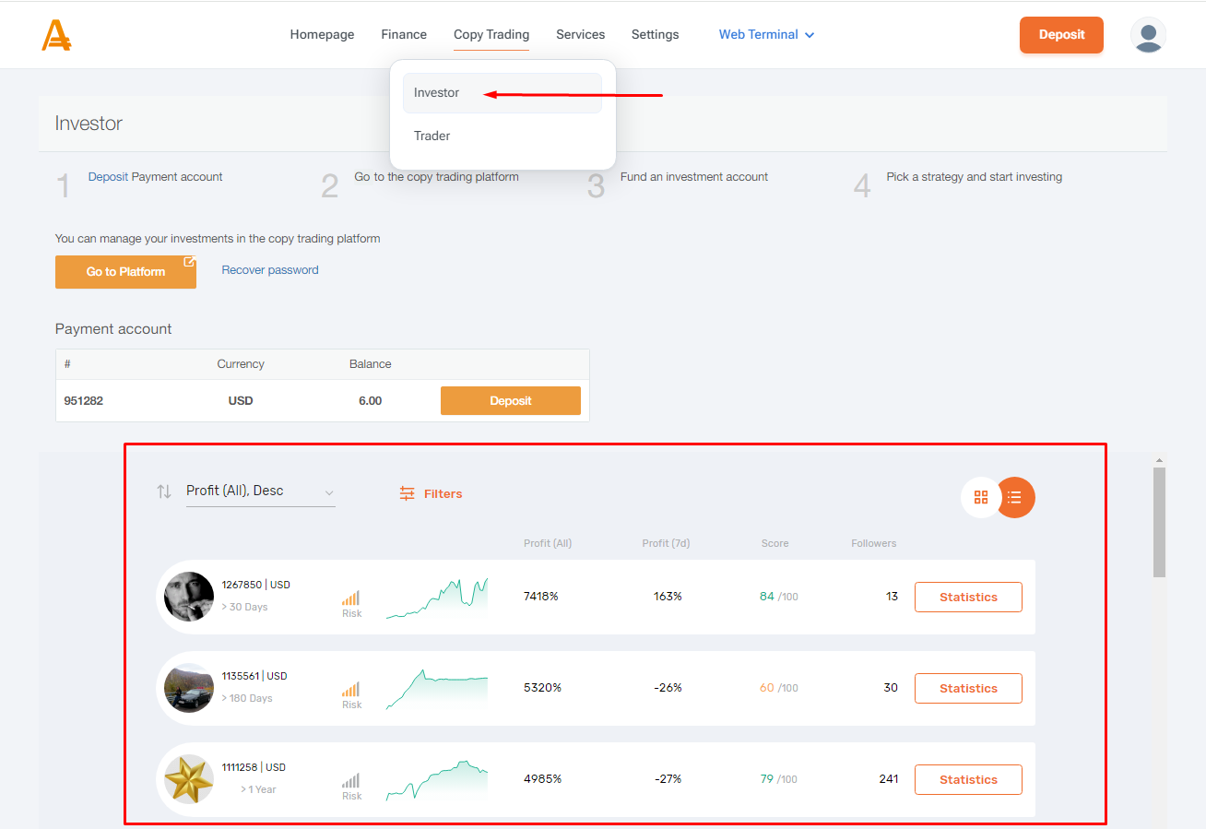Switch to grid view layout

pos(980,497)
